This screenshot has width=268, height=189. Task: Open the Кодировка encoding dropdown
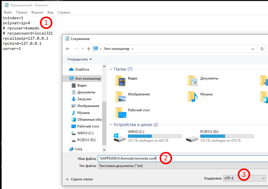245,178
